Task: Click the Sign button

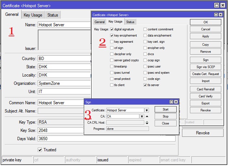Action: 205,60
